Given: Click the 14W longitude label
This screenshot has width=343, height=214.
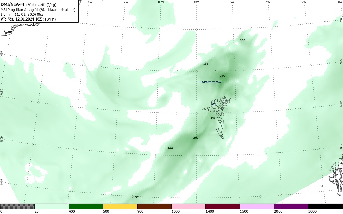Looking at the screenshot, I should click(x=89, y=2).
